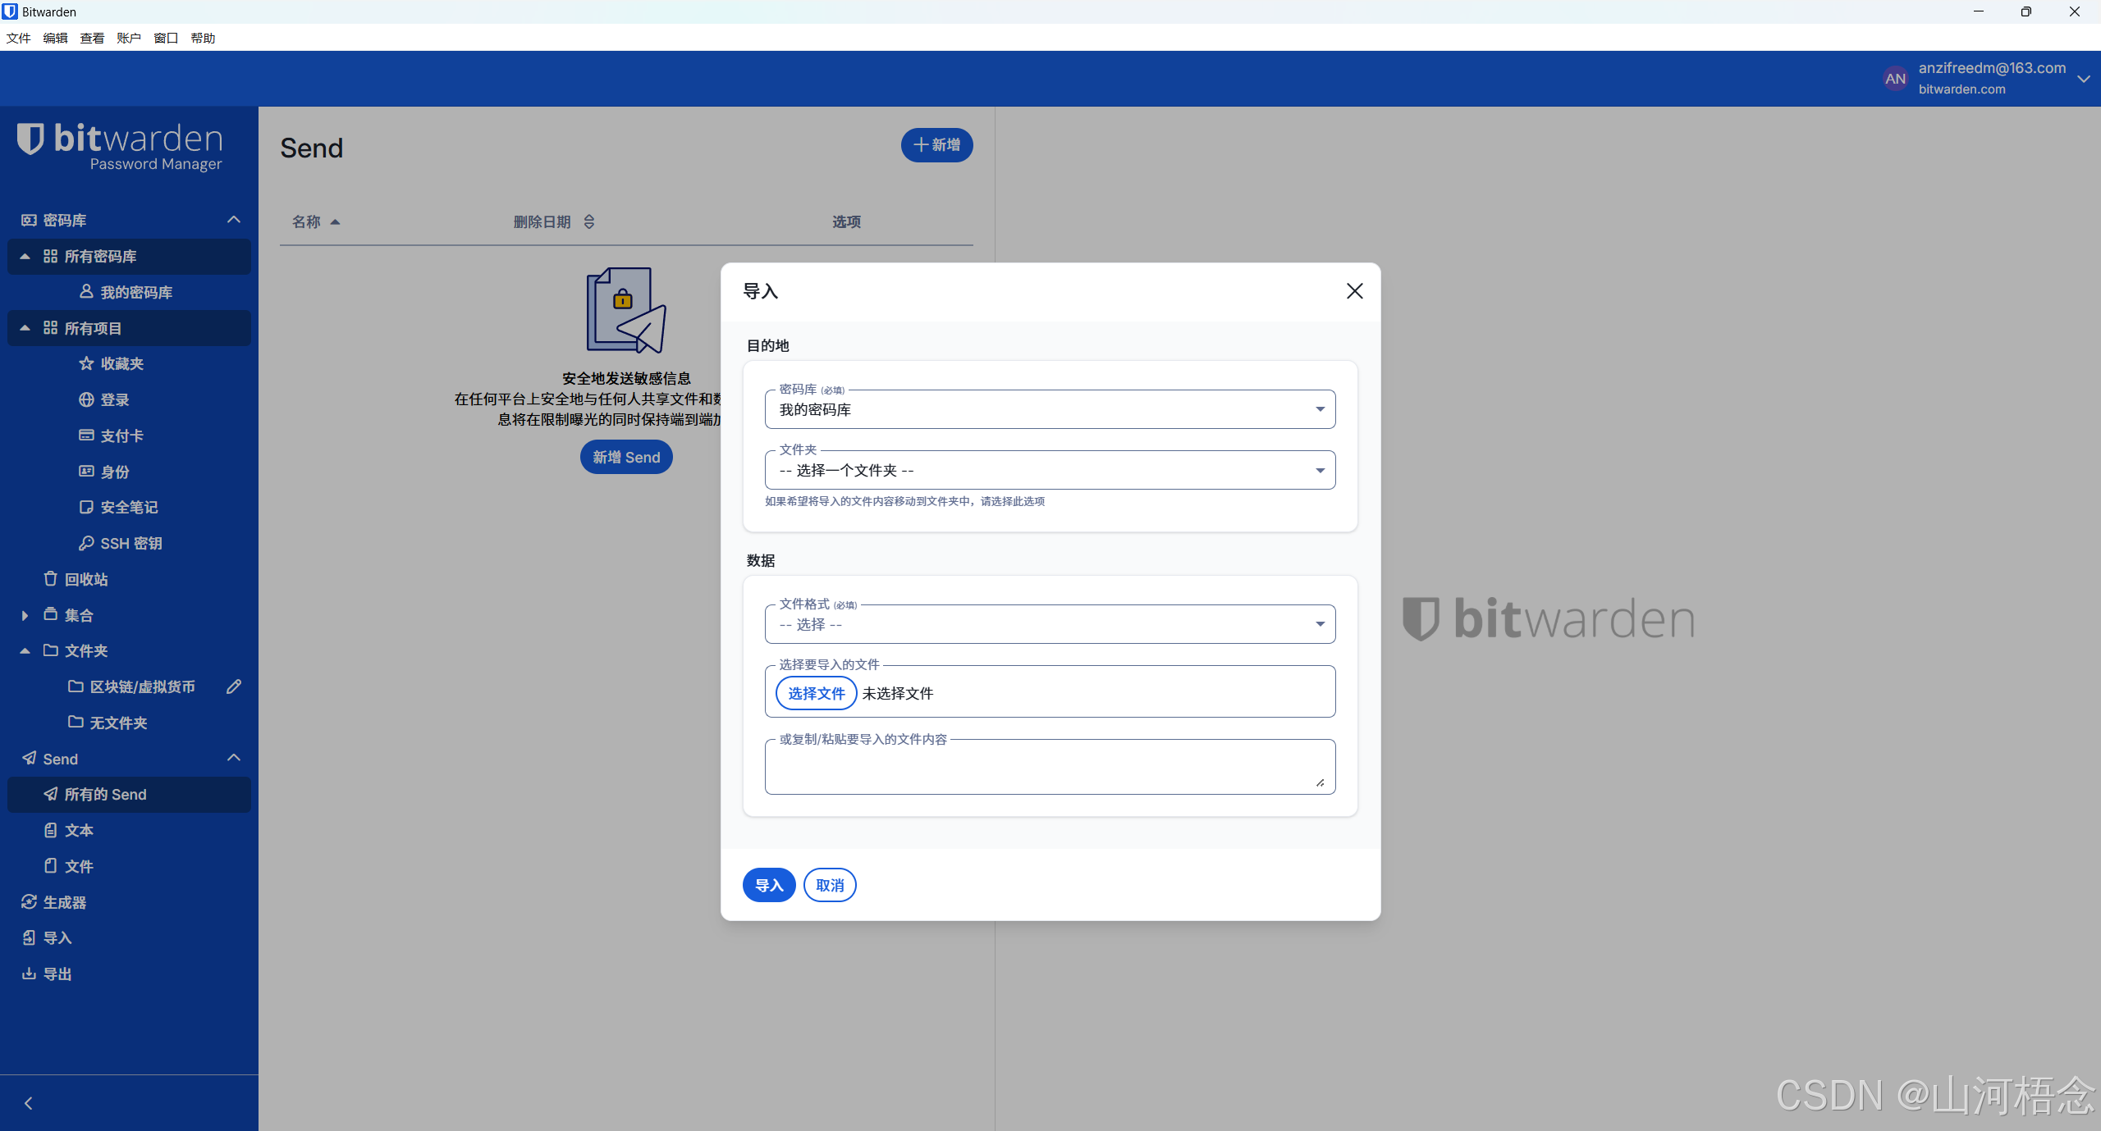This screenshot has height=1131, width=2101.
Task: Open the 编辑 menu
Action: tap(55, 38)
